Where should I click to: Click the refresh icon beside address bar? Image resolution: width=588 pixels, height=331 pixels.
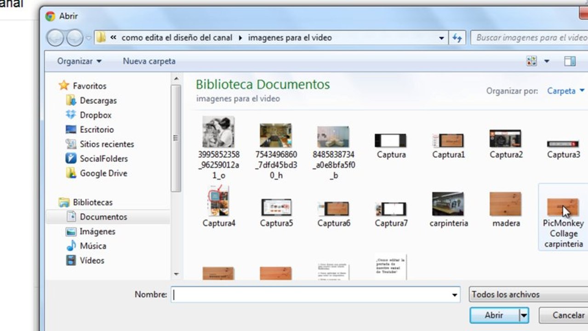457,38
